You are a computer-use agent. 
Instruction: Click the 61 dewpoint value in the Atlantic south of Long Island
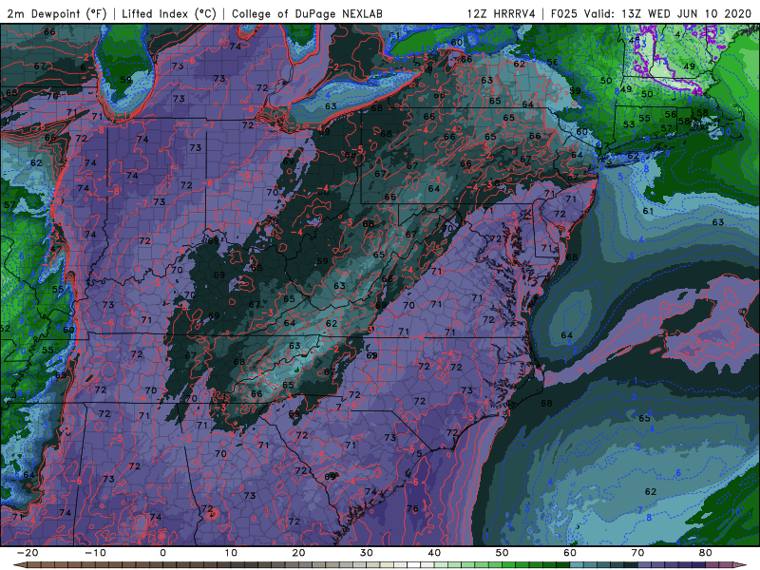coord(648,211)
